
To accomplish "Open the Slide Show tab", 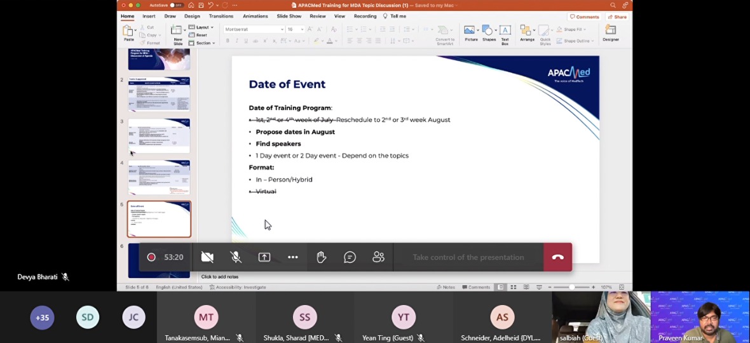I will [289, 16].
